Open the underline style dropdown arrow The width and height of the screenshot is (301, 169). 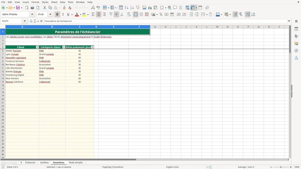(x=72, y=15)
